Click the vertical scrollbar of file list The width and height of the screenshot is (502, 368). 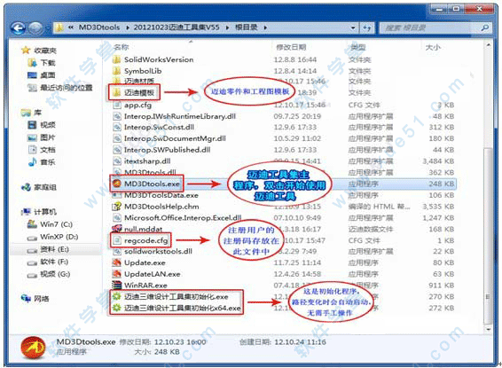pyautogui.click(x=488, y=186)
